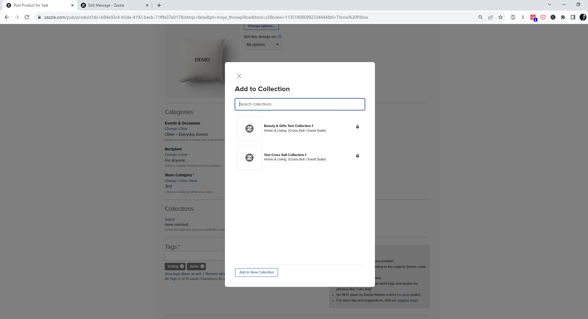Restore the browser window size
The width and height of the screenshot is (588, 319).
578,4
